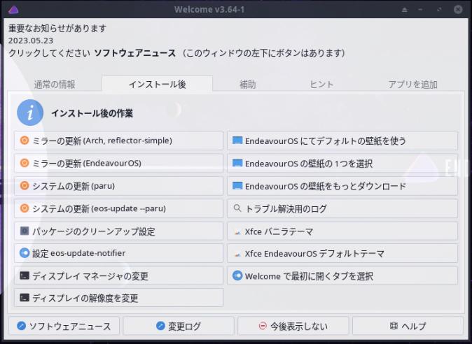
Task: Open the 補助 tab
Action: coord(247,85)
